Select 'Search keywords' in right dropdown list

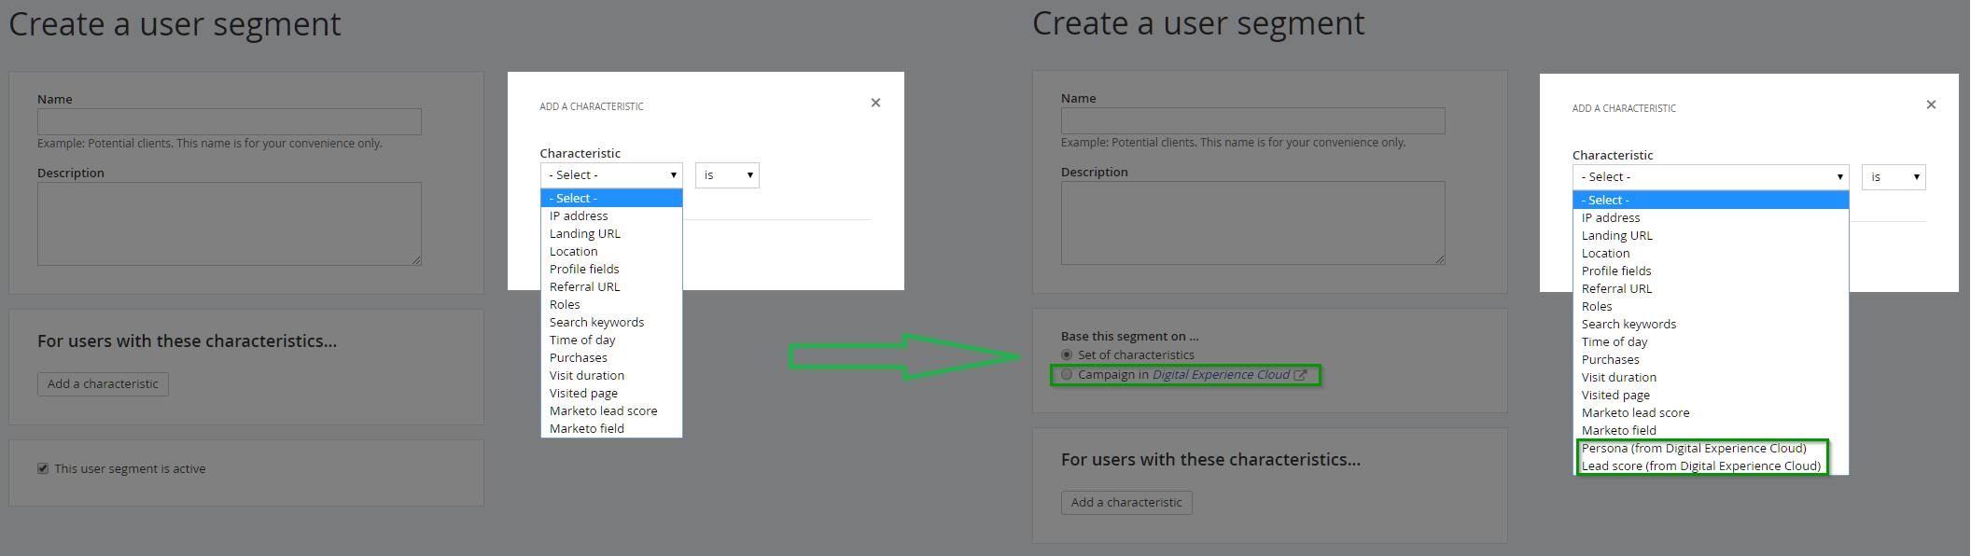[1629, 325]
